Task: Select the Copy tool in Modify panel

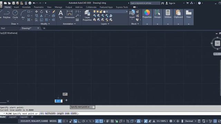Action: click(36, 16)
